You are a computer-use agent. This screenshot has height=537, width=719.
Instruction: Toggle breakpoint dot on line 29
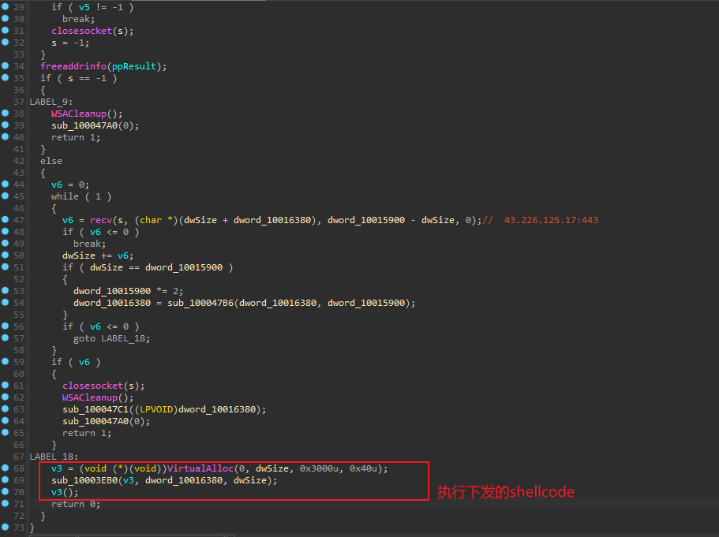coord(5,6)
